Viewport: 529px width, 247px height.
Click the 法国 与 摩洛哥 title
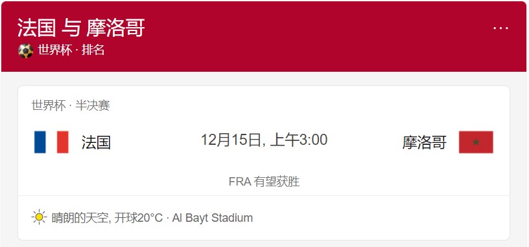[81, 28]
